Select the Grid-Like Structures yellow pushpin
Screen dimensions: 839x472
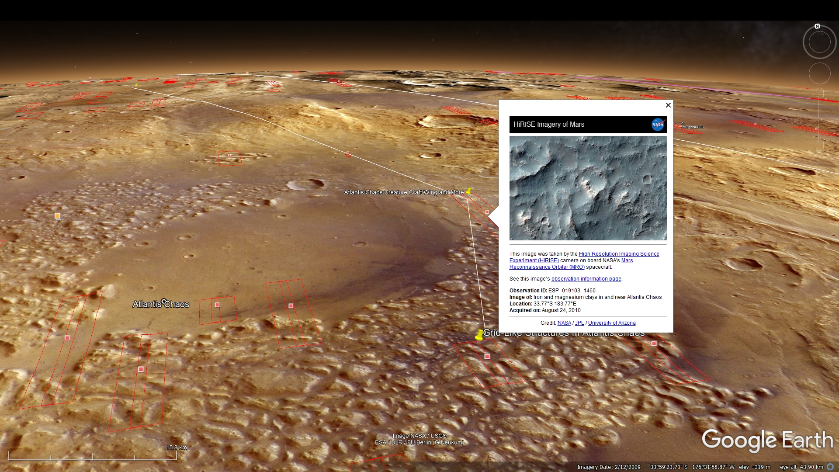pyautogui.click(x=479, y=335)
